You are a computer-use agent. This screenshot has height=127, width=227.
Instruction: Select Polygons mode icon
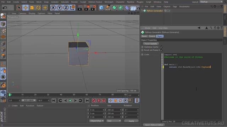pos(3,56)
